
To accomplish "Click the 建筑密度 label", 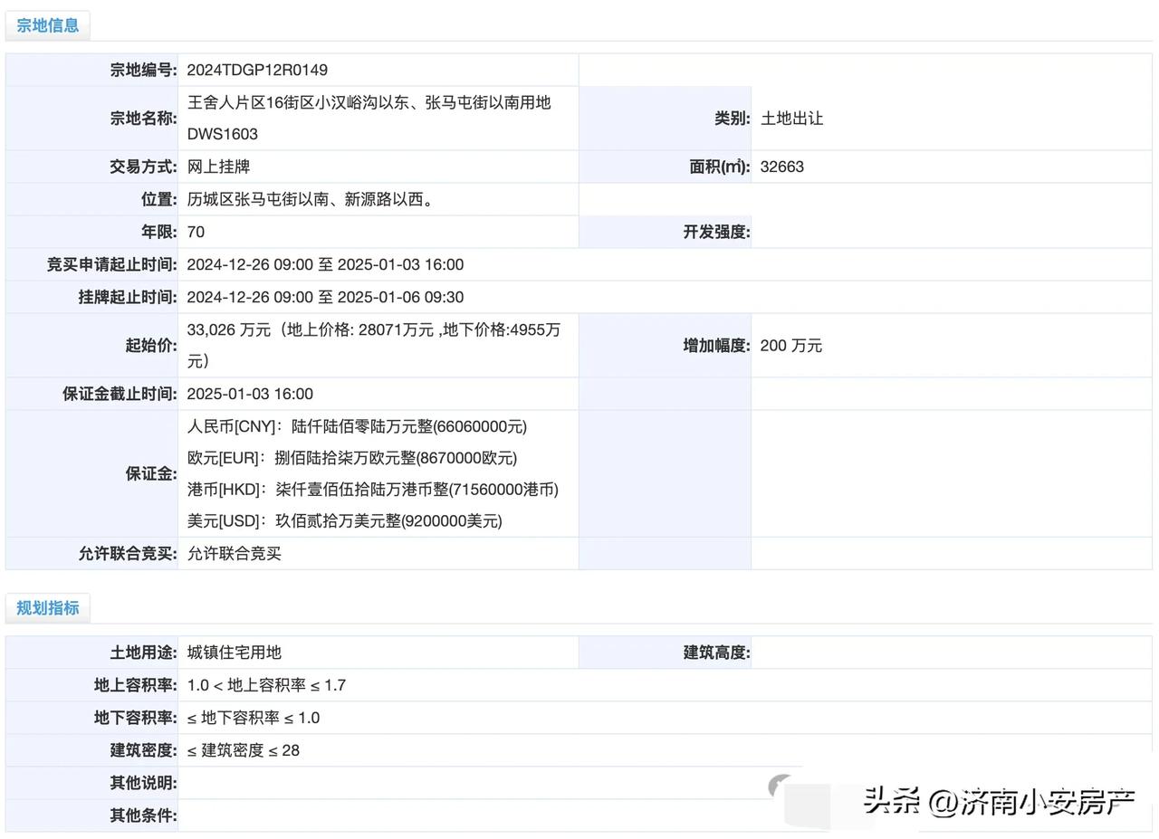I will (x=143, y=750).
